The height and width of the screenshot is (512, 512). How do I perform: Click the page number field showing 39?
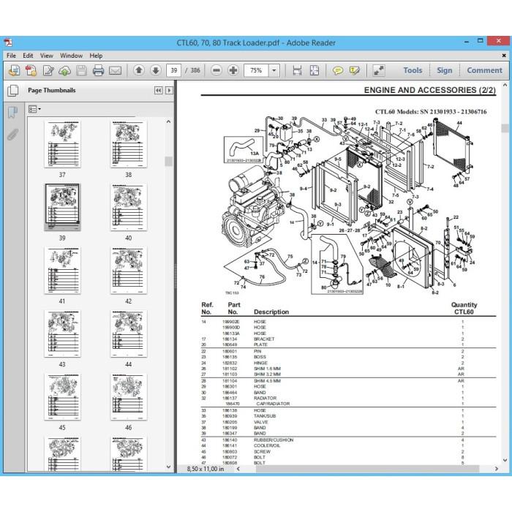pyautogui.click(x=174, y=70)
